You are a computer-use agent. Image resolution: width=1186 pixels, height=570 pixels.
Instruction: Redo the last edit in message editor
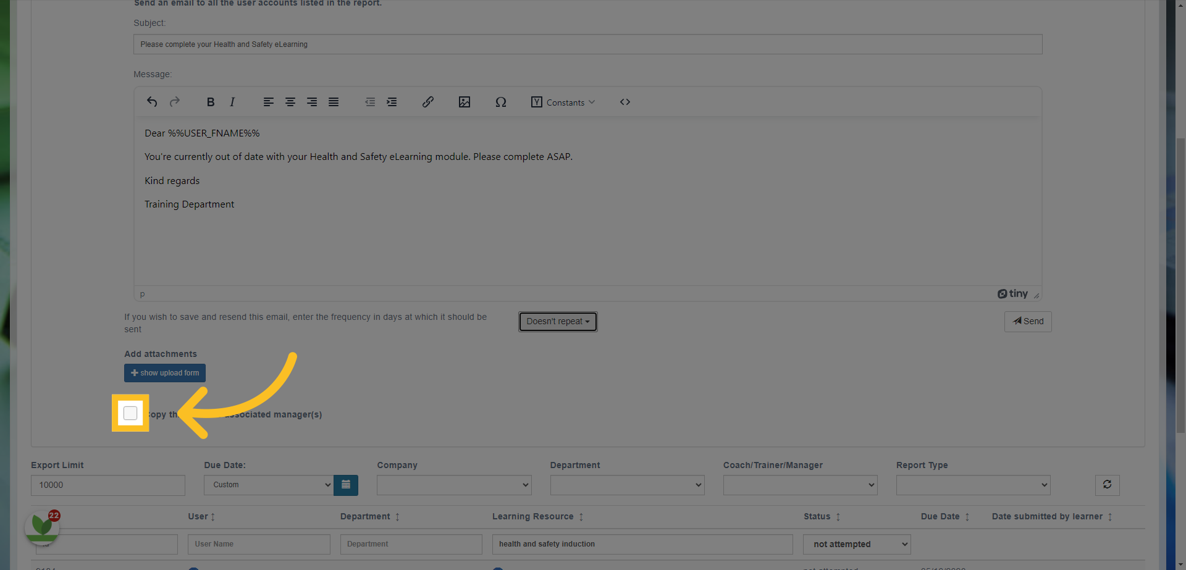click(x=175, y=102)
